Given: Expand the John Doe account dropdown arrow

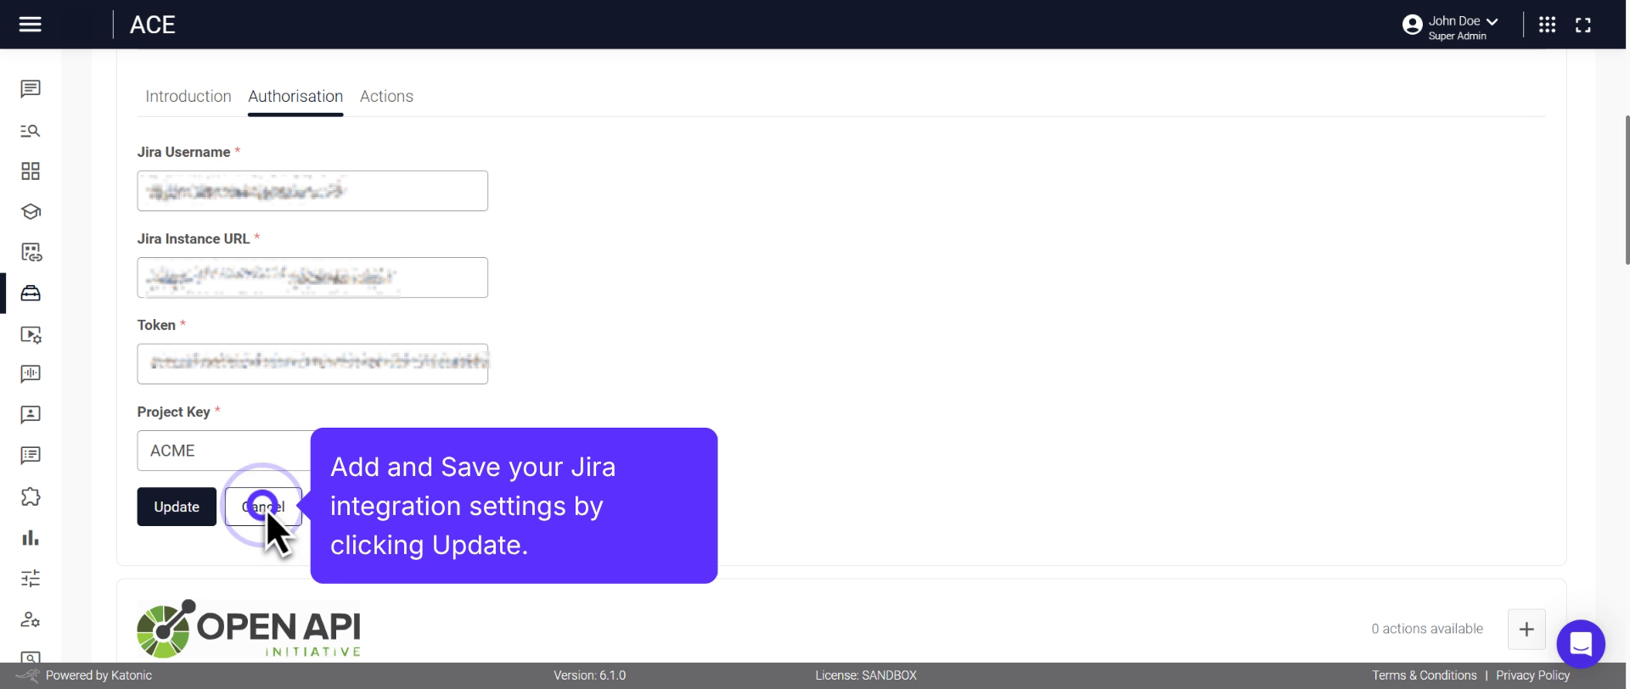Looking at the screenshot, I should click(1492, 22).
